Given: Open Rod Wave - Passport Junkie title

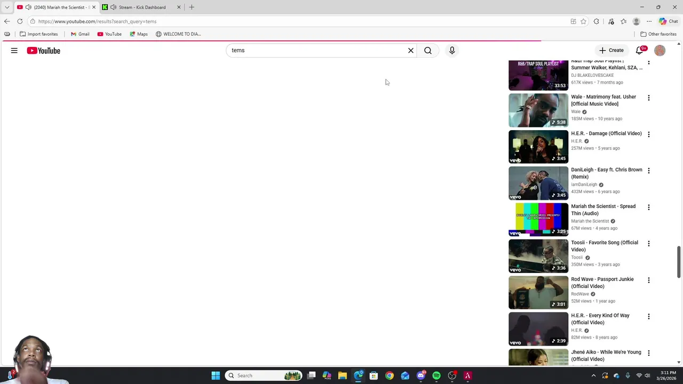Looking at the screenshot, I should 602,283.
